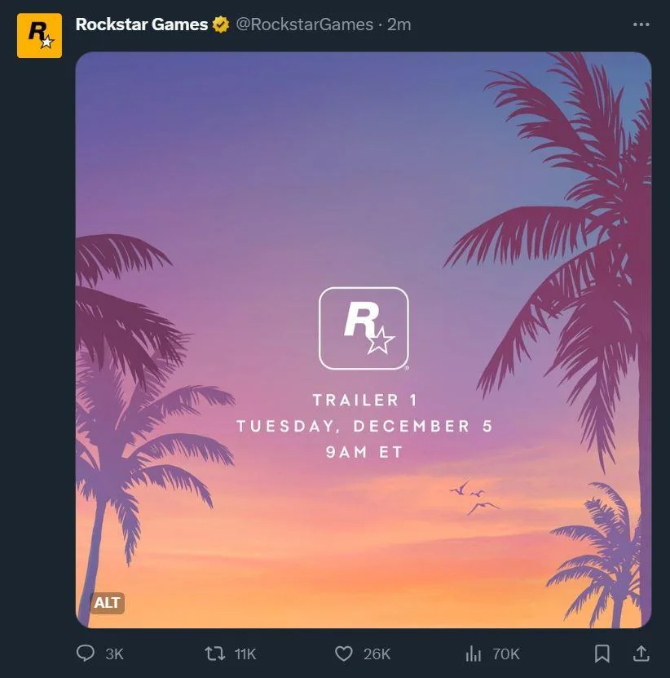Click the share post upload icon

[641, 654]
